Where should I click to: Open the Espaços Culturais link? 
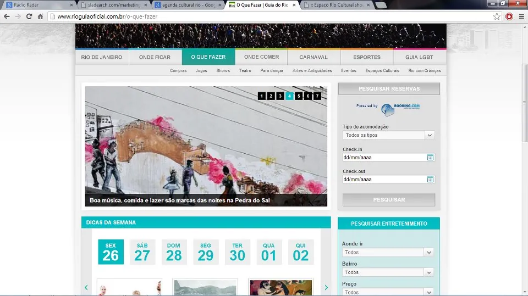pos(382,71)
